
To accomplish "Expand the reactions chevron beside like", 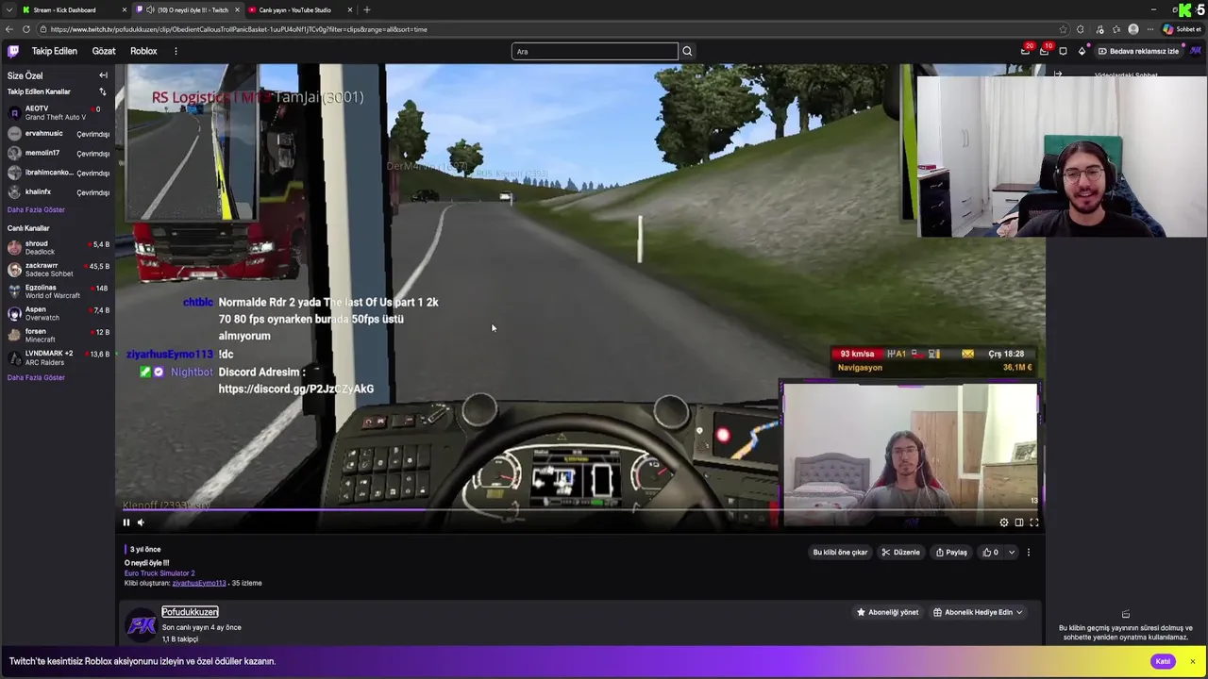I will (x=1012, y=553).
